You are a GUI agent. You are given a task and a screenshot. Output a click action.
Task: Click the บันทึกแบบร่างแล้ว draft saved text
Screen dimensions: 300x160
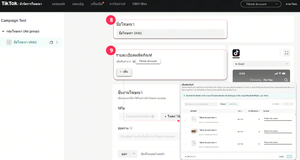coord(152,154)
